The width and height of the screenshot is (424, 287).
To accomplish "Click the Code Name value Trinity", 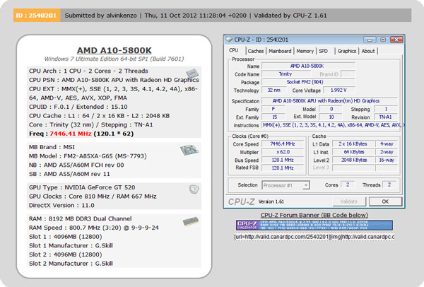I will coord(285,74).
